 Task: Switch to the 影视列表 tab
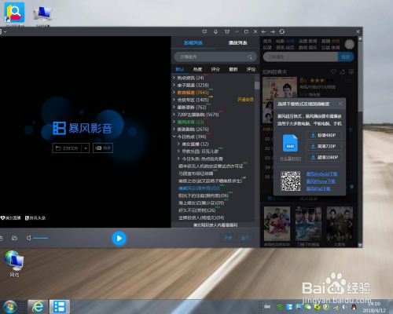pos(193,42)
